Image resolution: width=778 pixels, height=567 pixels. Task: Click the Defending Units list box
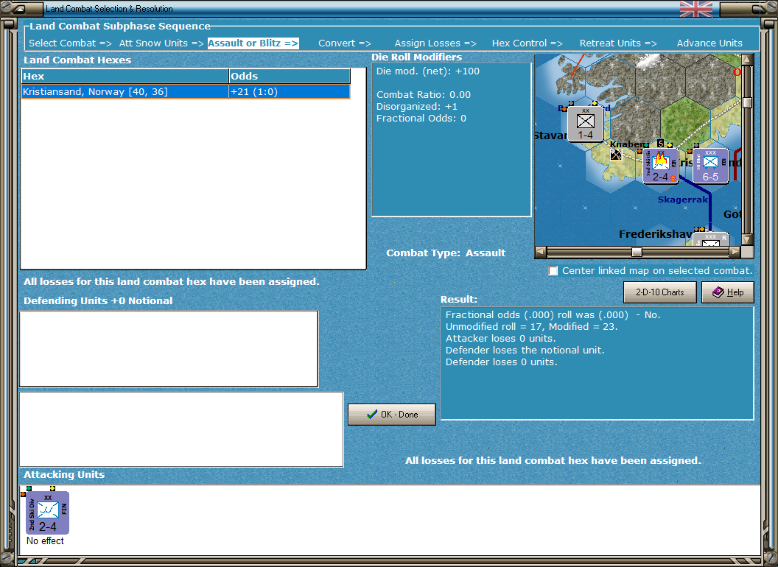[x=169, y=349]
